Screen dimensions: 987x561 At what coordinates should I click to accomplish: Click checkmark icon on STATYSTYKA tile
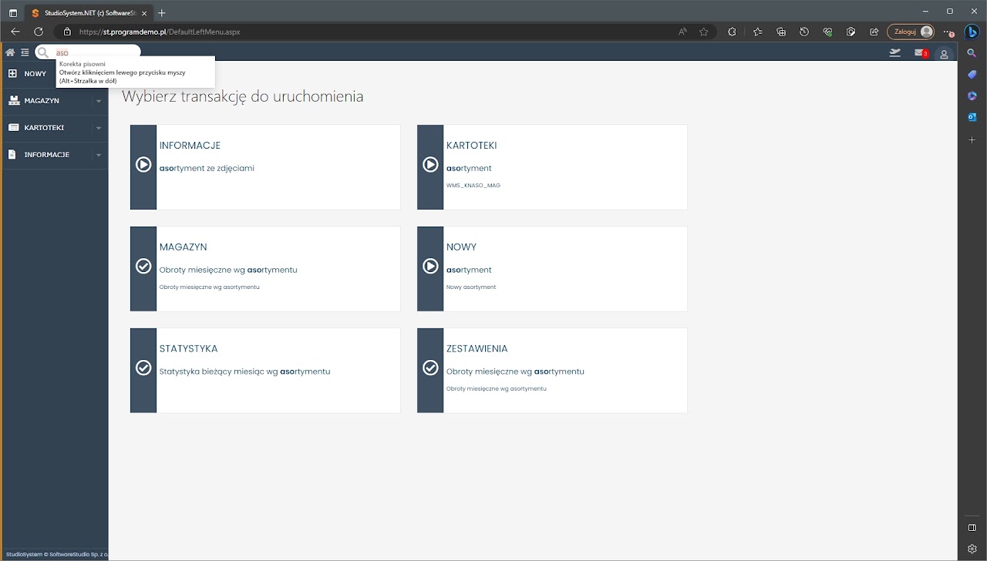click(143, 368)
